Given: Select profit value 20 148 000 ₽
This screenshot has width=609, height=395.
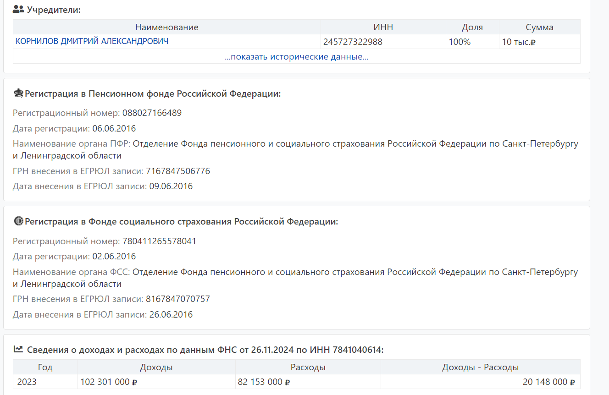Looking at the screenshot, I should 549,382.
